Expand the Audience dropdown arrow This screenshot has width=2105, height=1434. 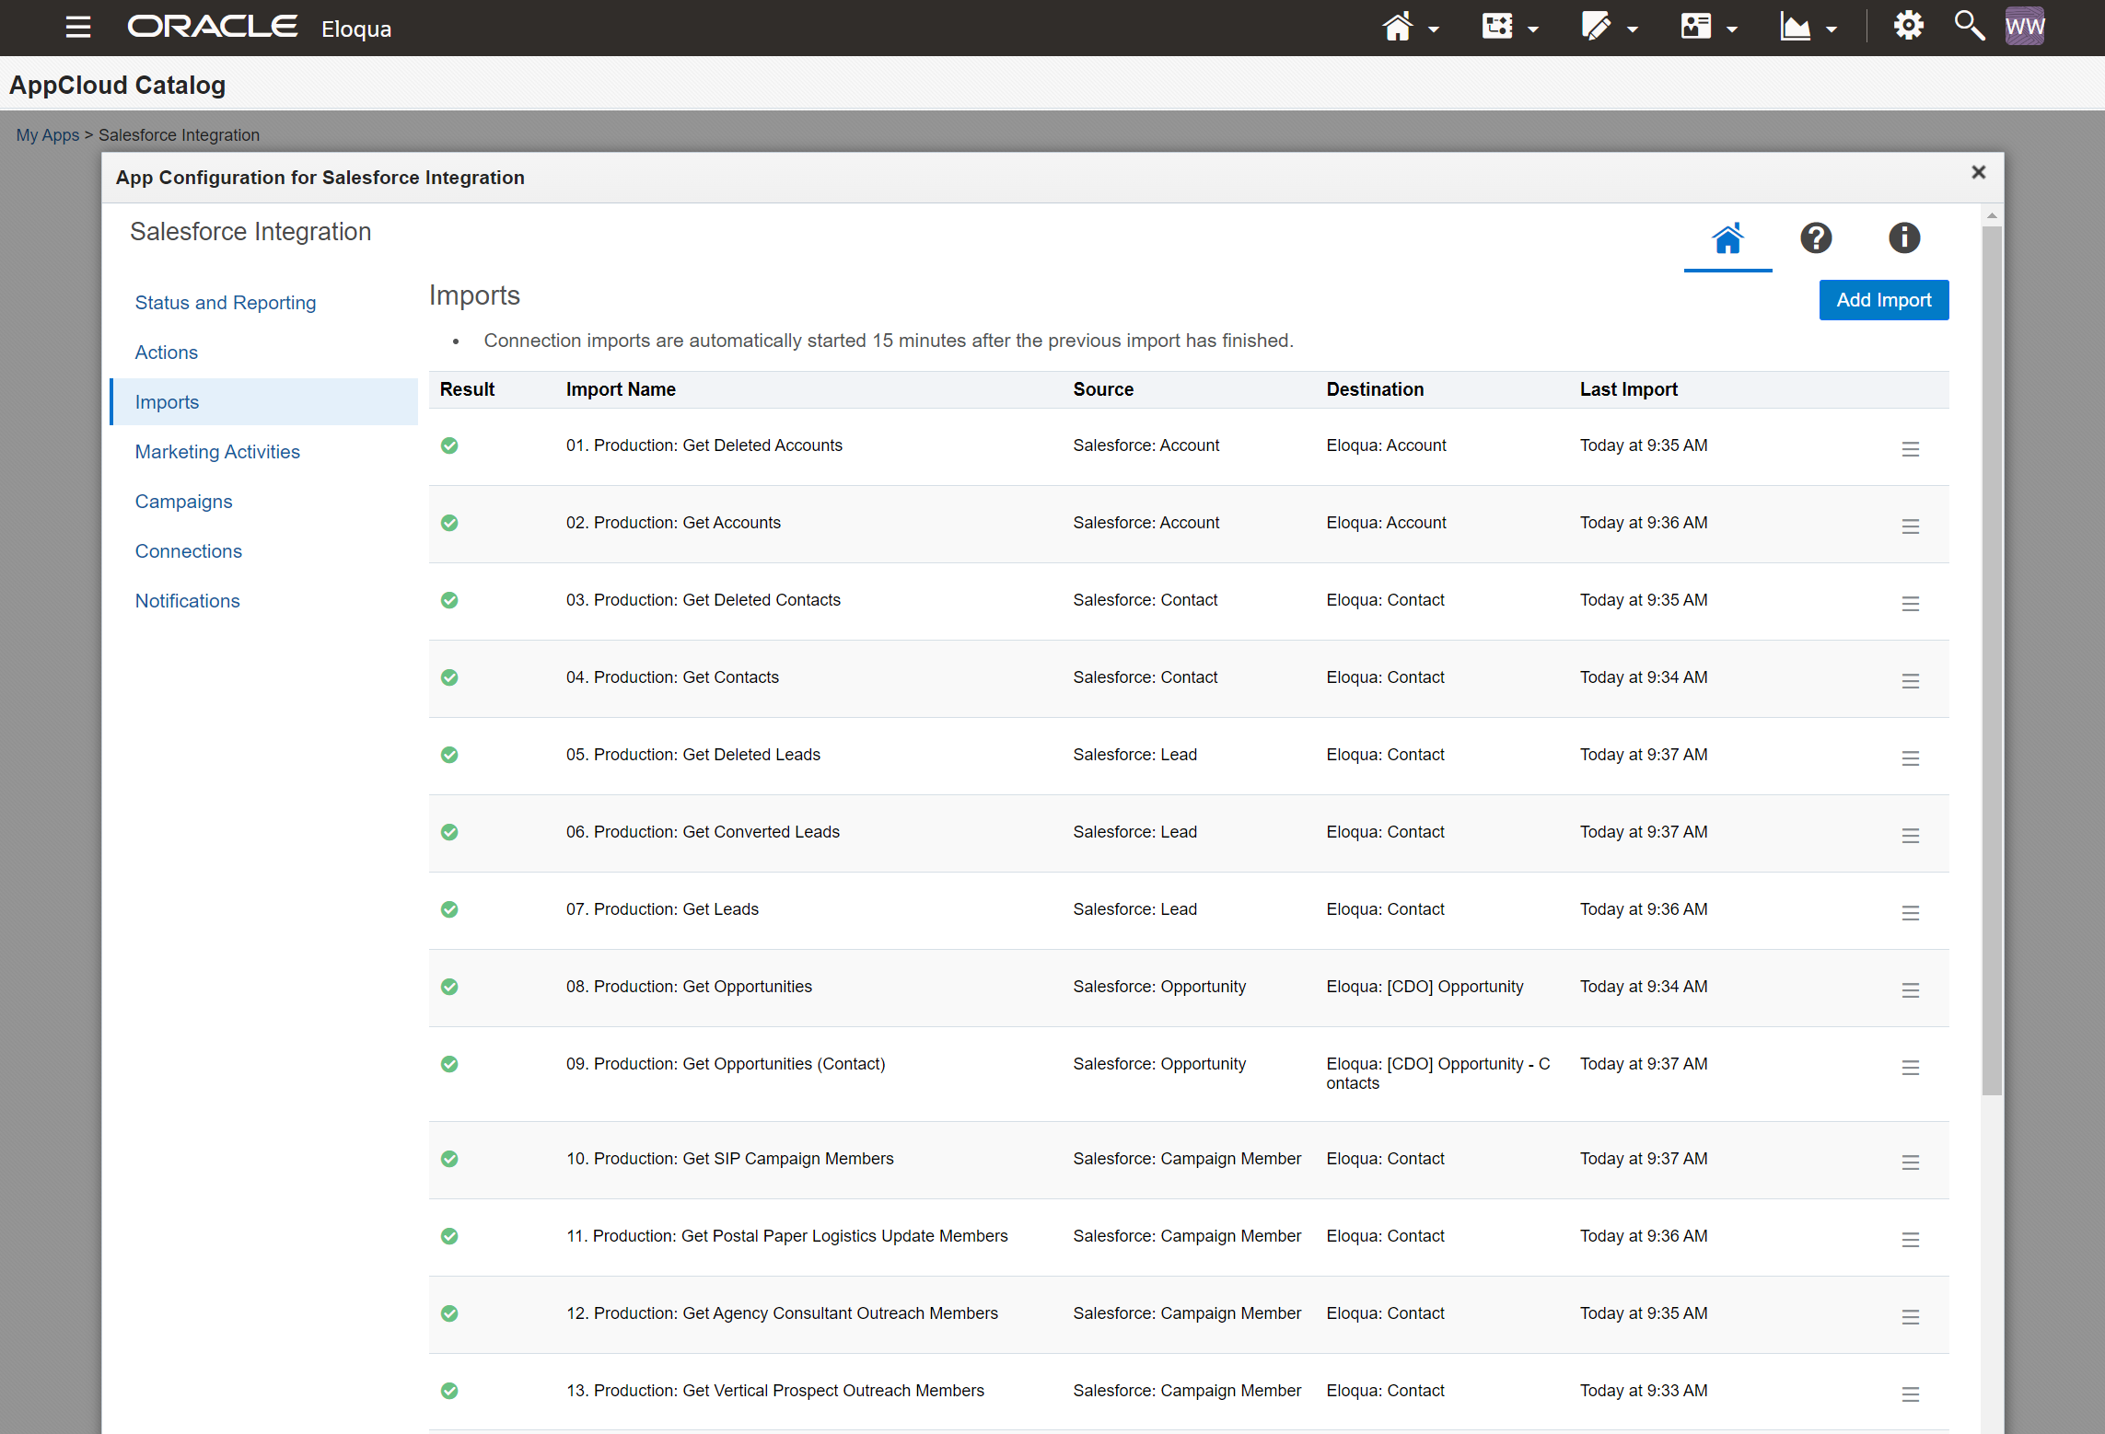pos(1732,29)
